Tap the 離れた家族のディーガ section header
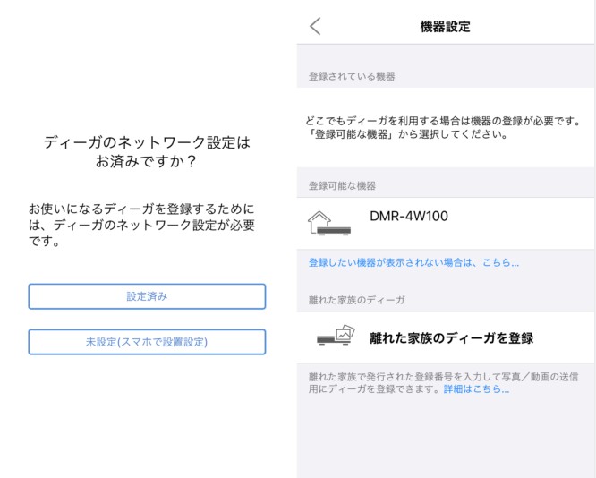The height and width of the screenshot is (478, 596). [x=356, y=300]
